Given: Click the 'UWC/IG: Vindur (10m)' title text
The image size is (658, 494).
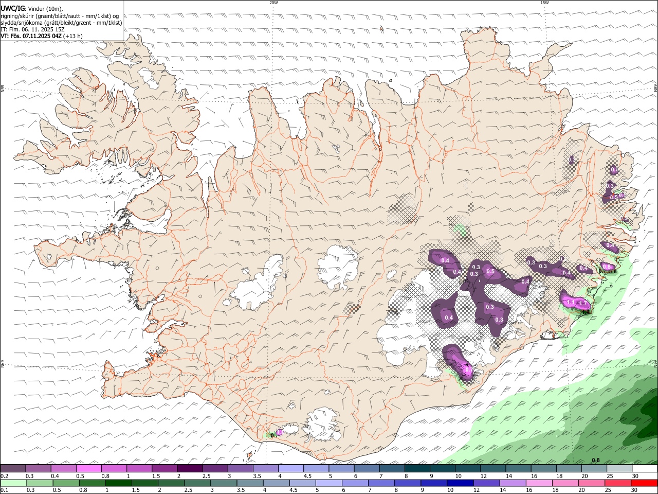Looking at the screenshot, I should [x=32, y=8].
